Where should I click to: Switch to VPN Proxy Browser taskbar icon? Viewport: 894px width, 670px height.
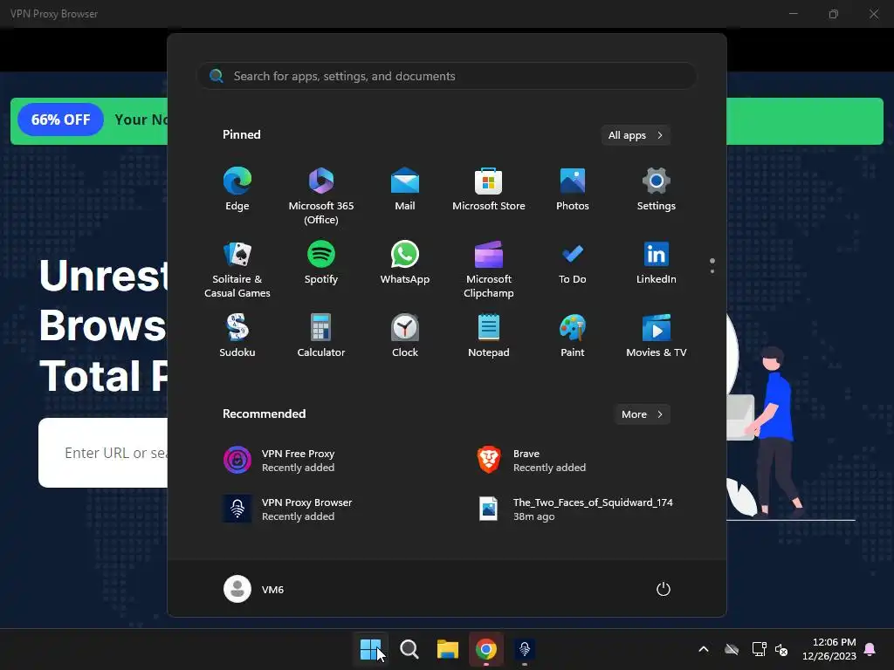525,649
